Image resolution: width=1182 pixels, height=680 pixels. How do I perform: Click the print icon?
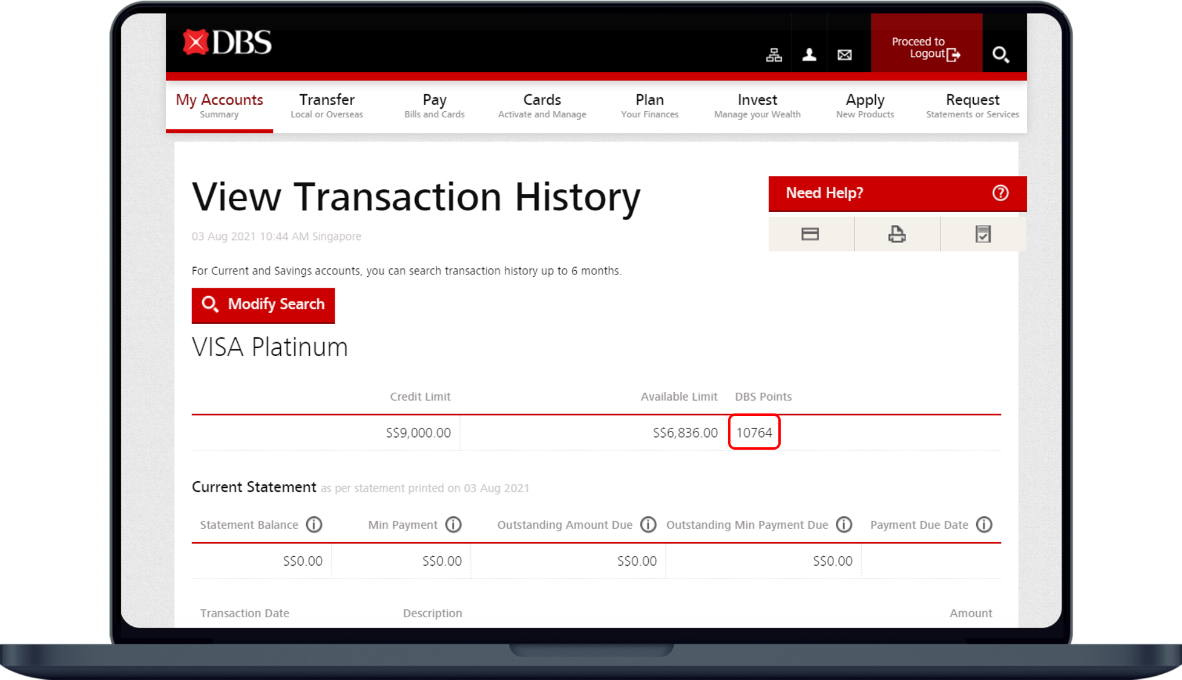[x=896, y=234]
